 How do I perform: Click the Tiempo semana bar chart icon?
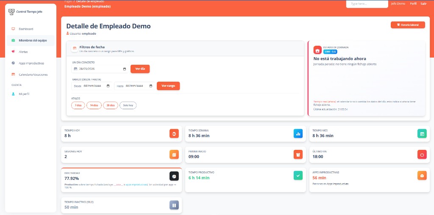pos(298,134)
